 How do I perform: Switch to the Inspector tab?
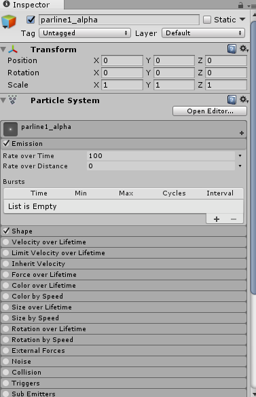31,5
